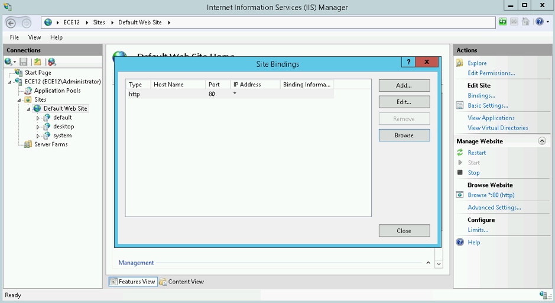Click the Start Page tree icon
Image resolution: width=555 pixels, height=303 pixels.
19,72
